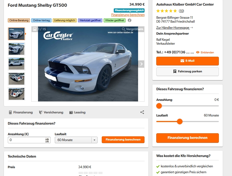232x176 pixels.
Task: Click the info icon beside Wieder geöffnet
Action: pyautogui.click(x=130, y=20)
